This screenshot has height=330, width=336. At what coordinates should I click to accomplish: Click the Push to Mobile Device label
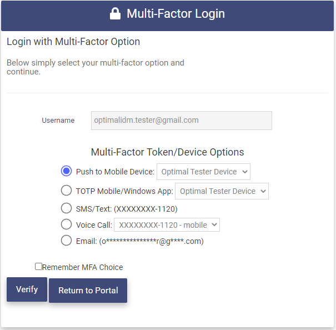tap(115, 172)
